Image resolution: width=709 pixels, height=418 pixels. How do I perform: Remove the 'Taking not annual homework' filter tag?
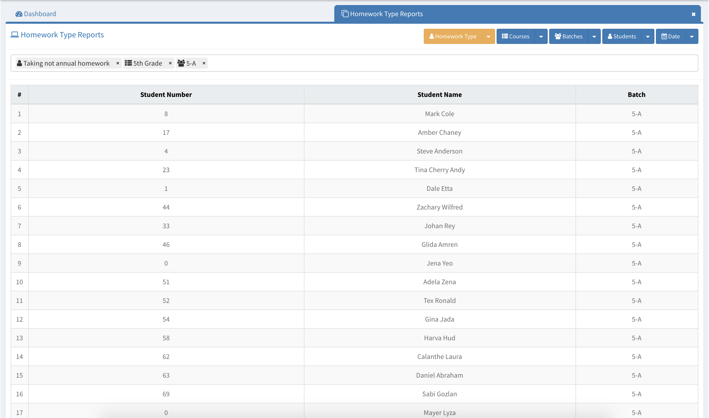tap(118, 63)
